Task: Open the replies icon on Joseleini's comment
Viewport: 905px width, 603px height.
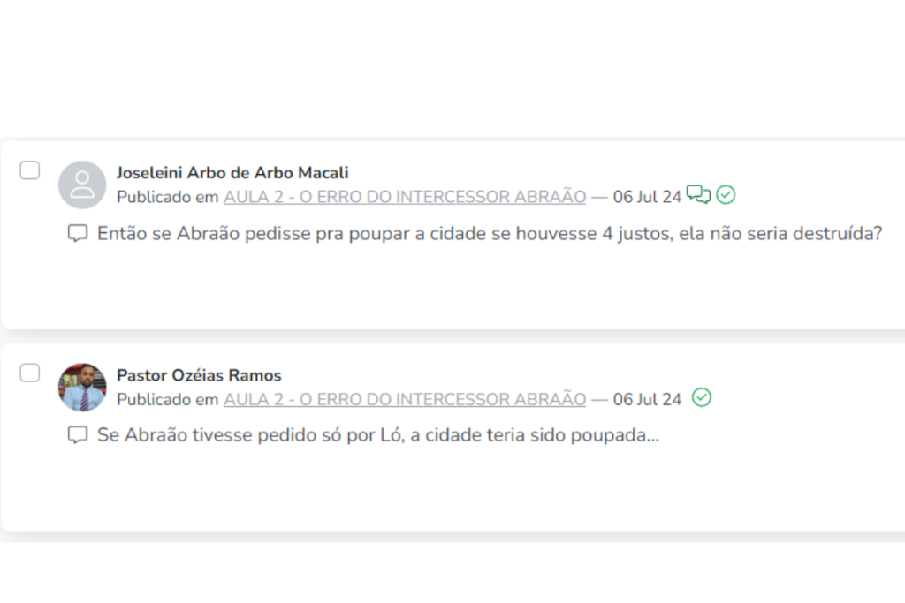Action: pos(698,195)
